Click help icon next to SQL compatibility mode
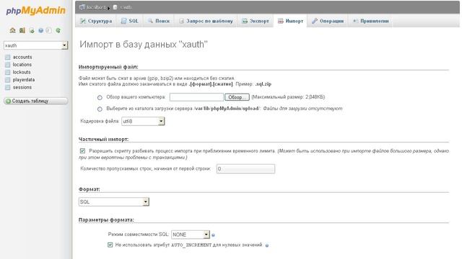The width and height of the screenshot is (462, 259). coord(214,235)
